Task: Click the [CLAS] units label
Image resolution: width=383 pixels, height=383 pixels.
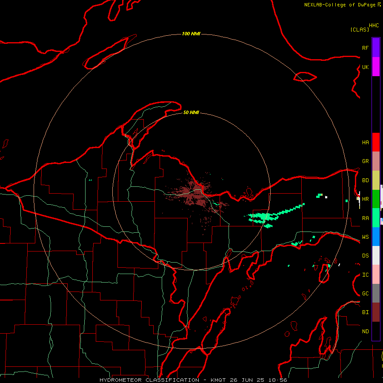Action: [360, 29]
